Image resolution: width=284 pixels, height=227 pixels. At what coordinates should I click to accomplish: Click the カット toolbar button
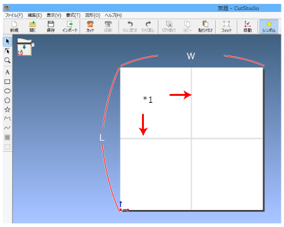pyautogui.click(x=90, y=26)
